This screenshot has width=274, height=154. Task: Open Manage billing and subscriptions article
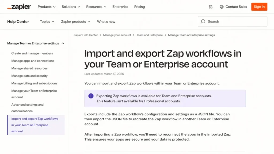[x=34, y=83]
